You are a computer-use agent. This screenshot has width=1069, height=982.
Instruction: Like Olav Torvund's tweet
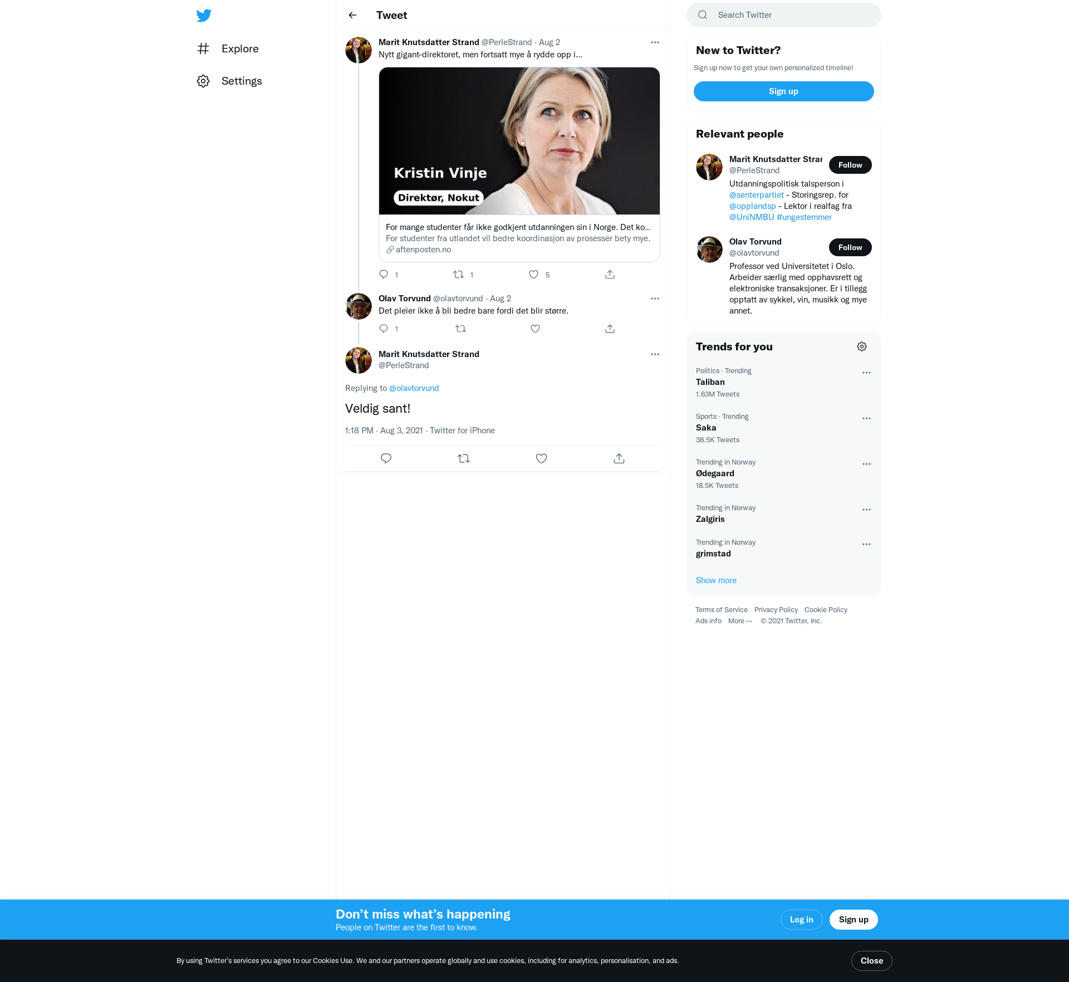coord(535,329)
